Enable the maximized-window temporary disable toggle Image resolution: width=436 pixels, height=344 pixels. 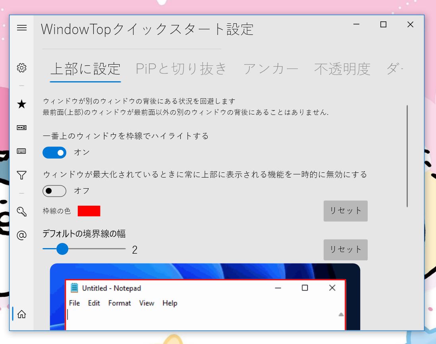(x=54, y=191)
